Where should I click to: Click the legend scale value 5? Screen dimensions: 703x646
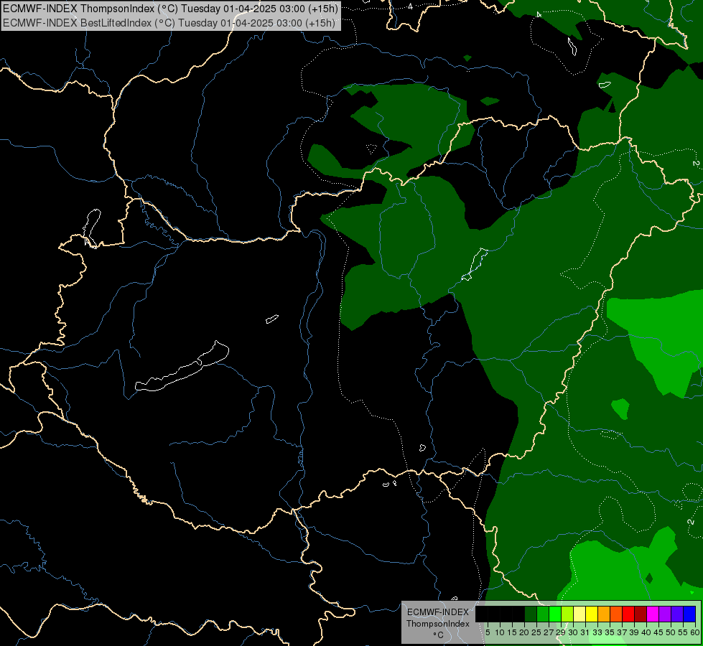[488, 632]
